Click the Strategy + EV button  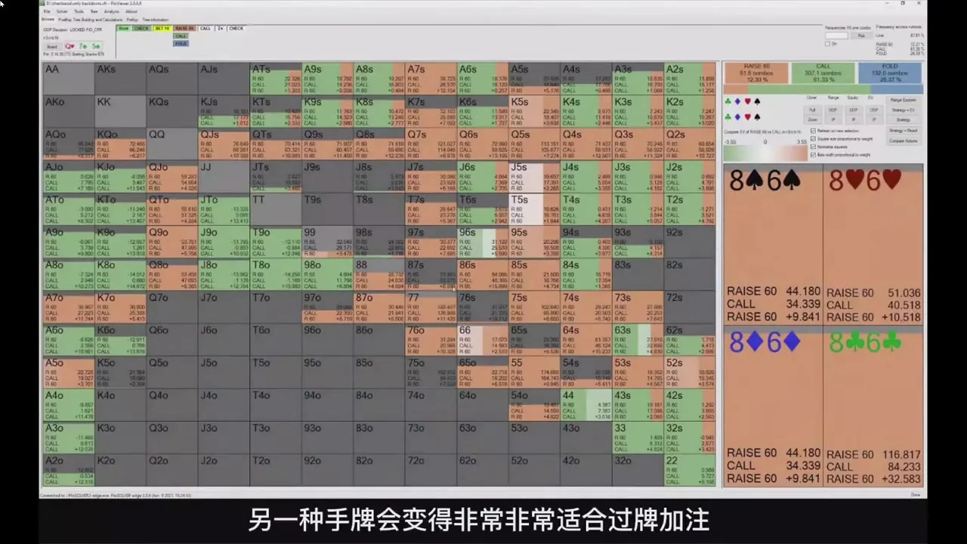(x=902, y=110)
